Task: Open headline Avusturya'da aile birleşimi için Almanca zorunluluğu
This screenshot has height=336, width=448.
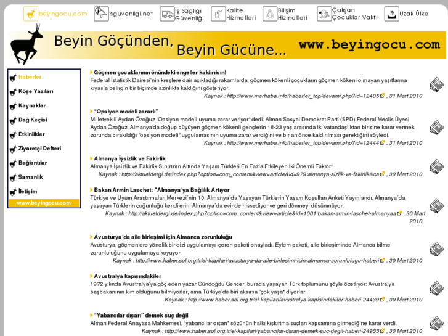Action: (x=163, y=237)
